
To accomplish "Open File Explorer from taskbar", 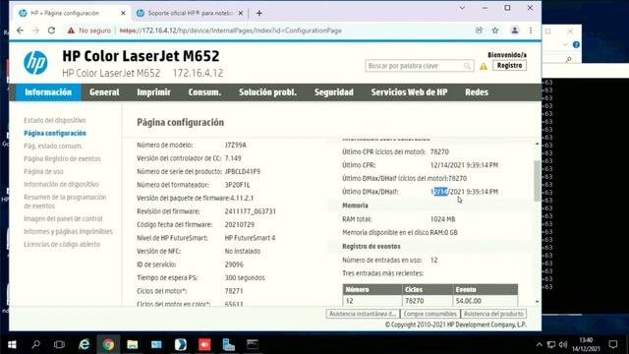I will [x=133, y=344].
